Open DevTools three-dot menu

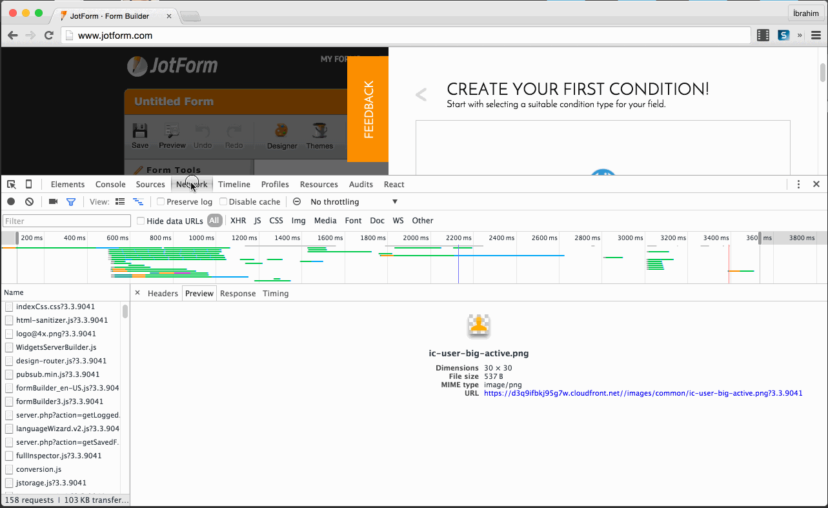coord(798,185)
